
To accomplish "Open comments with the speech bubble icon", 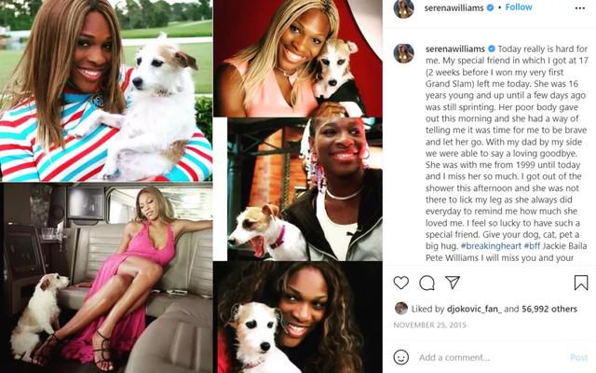I will 427,283.
